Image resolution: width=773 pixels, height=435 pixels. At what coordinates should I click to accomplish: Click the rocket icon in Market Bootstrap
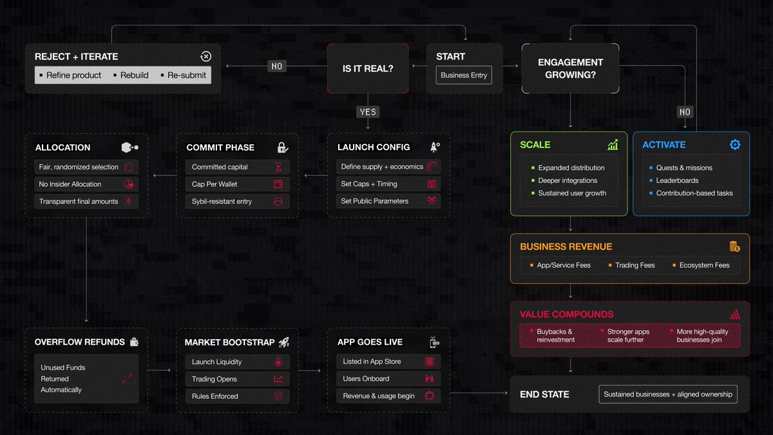coord(284,342)
